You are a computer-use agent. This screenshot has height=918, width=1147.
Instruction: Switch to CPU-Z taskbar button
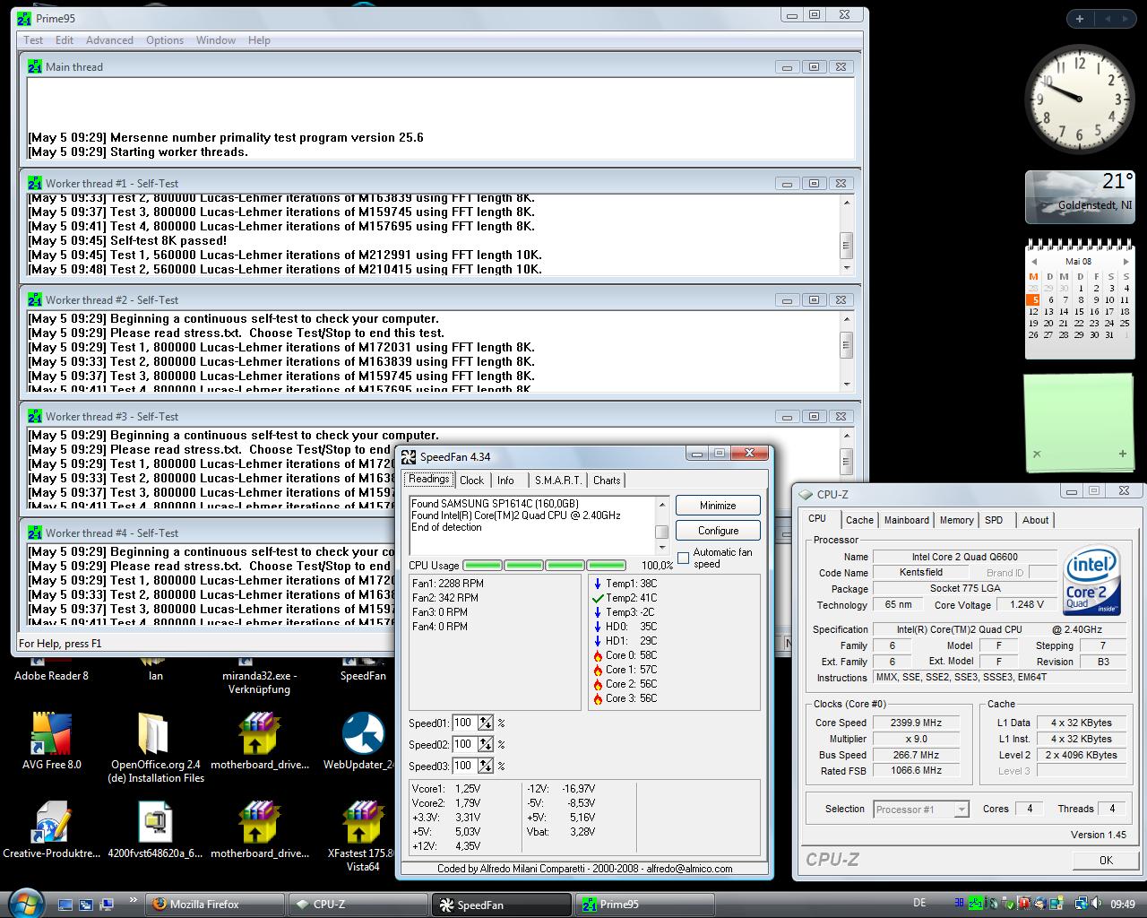(358, 905)
